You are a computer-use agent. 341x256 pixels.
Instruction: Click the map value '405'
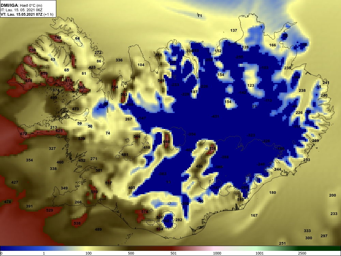pyautogui.click(x=132, y=188)
